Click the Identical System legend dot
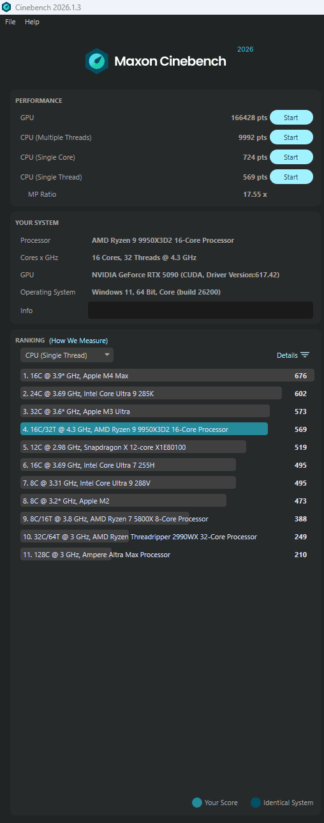This screenshot has height=823, width=324. [256, 803]
